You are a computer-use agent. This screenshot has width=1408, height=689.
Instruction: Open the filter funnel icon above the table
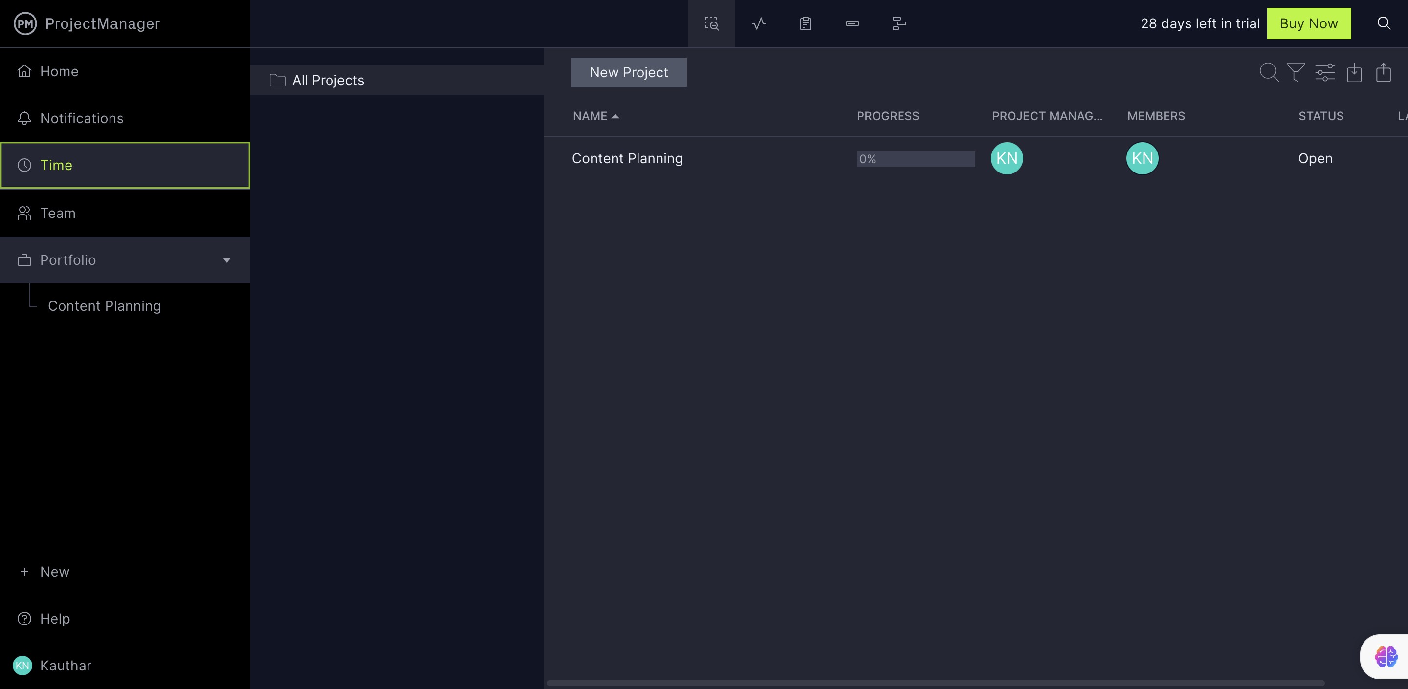tap(1296, 72)
